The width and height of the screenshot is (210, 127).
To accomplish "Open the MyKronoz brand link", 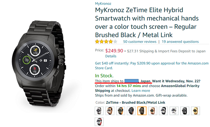I will (x=103, y=4).
